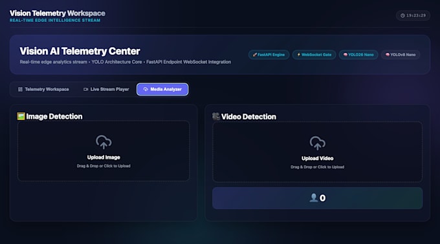The image size is (440, 244).
Task: Click "Drag & Drop or Click to Upload" under Upload Video
Action: click(317, 167)
